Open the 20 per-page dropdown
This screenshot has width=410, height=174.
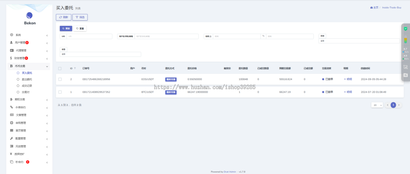point(377,105)
